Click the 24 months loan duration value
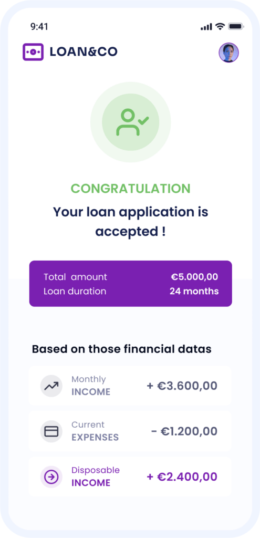The width and height of the screenshot is (260, 538). 194,291
